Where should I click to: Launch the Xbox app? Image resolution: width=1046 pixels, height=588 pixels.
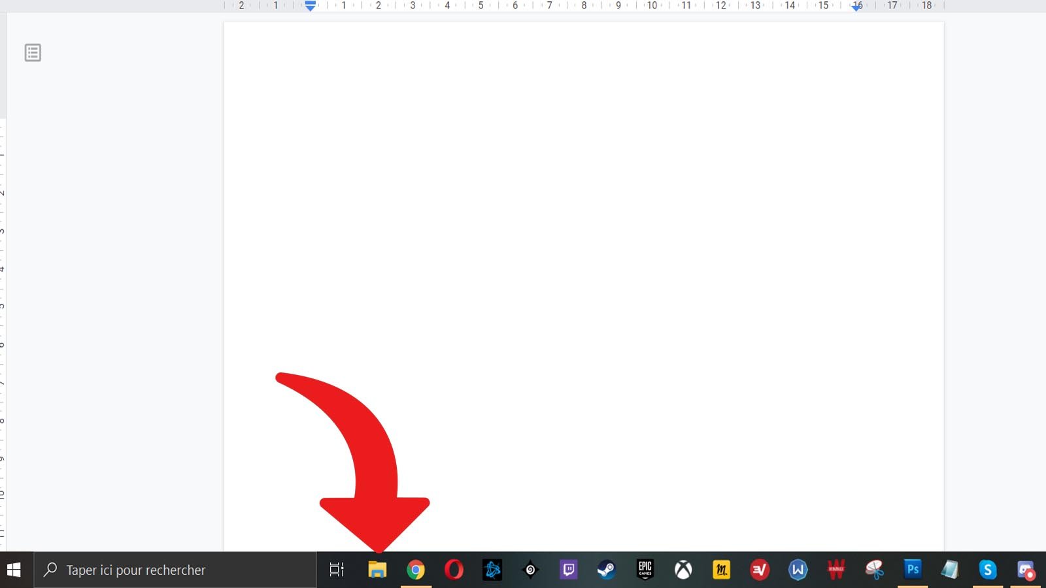point(683,570)
